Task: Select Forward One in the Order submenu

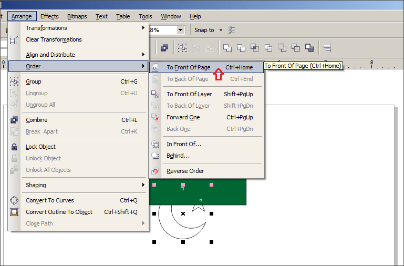Action: (183, 117)
